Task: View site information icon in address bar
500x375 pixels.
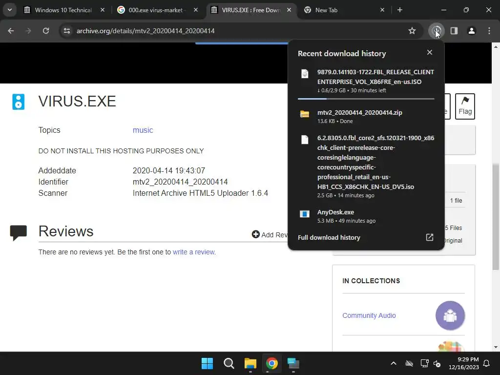Action: click(66, 31)
